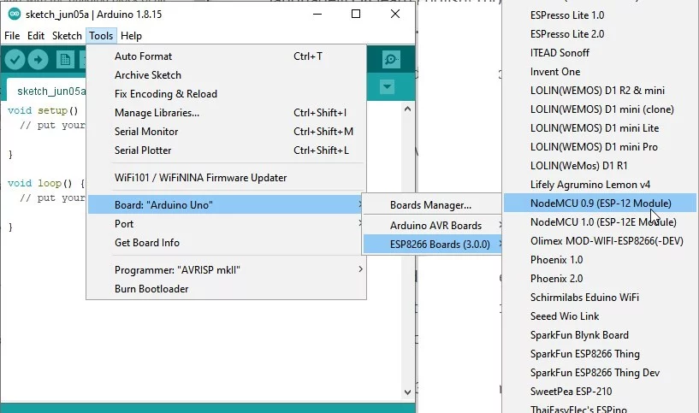Open the Sketch menu
Image resolution: width=699 pixels, height=413 pixels.
(67, 36)
